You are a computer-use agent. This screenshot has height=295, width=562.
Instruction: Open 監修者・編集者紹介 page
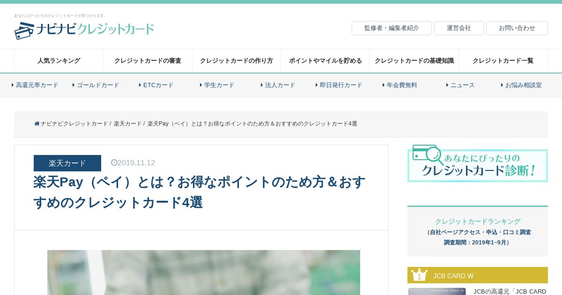coord(392,28)
